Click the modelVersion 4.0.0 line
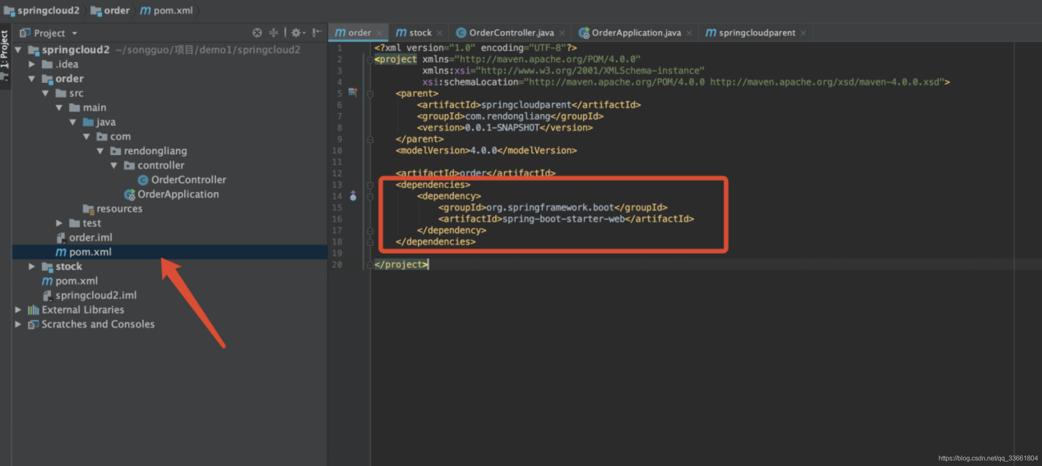 click(486, 150)
